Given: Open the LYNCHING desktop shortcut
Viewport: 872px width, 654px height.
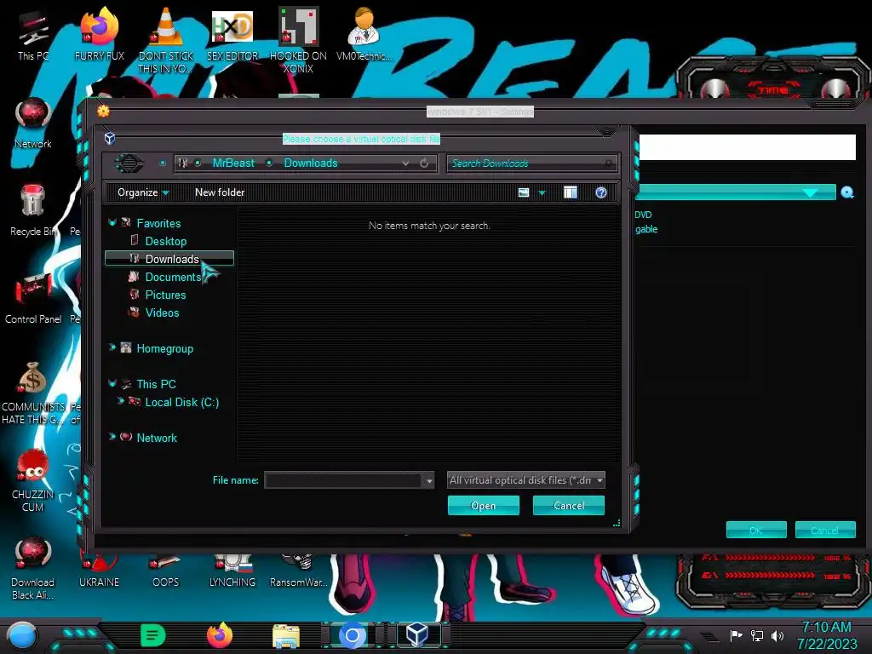Looking at the screenshot, I should tap(232, 570).
